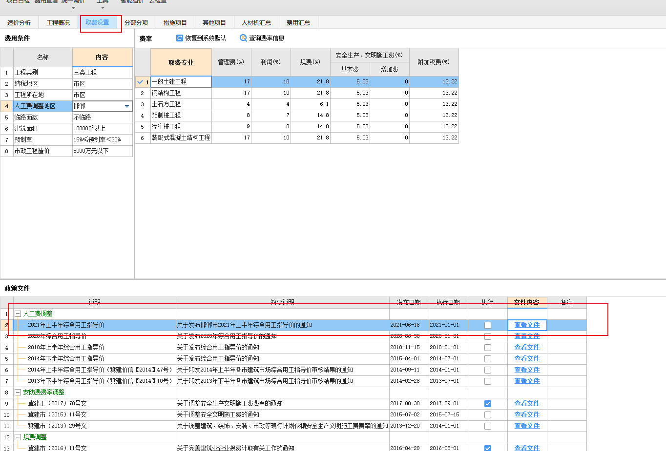Open the 其他项目 tab
The image size is (666, 451).
point(214,22)
